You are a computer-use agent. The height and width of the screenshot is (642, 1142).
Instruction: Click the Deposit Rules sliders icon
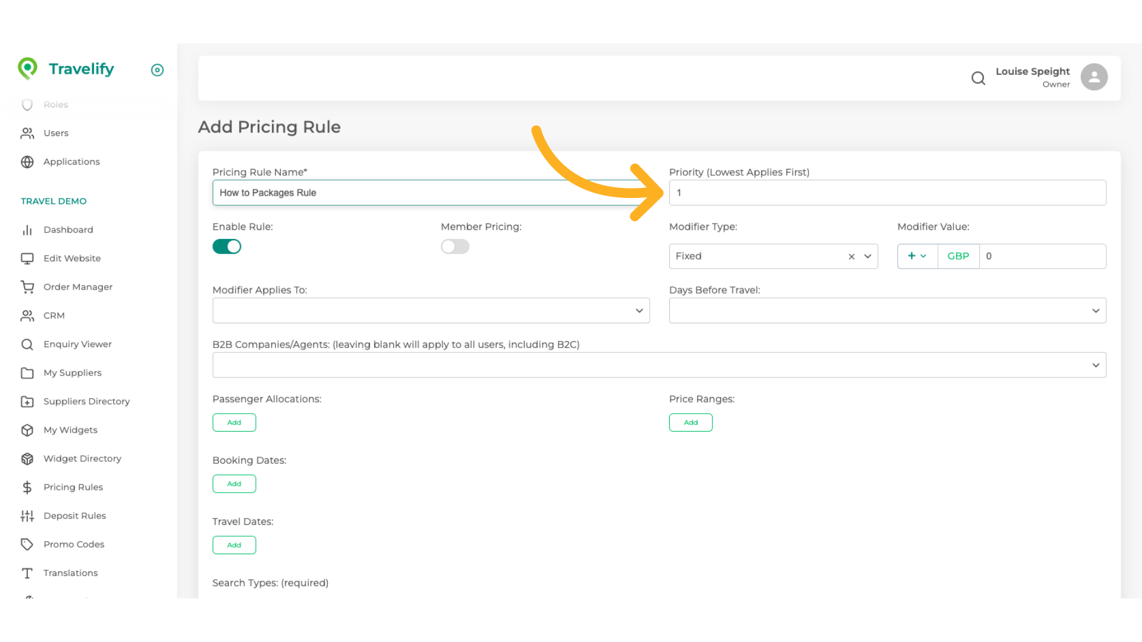coord(27,516)
